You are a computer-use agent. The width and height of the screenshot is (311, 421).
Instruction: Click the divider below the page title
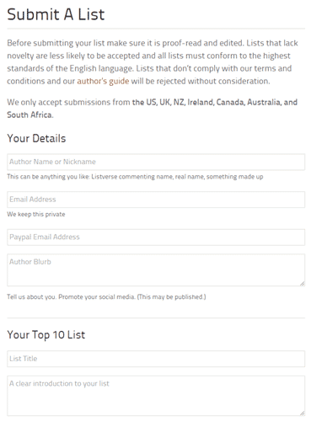pos(156,29)
